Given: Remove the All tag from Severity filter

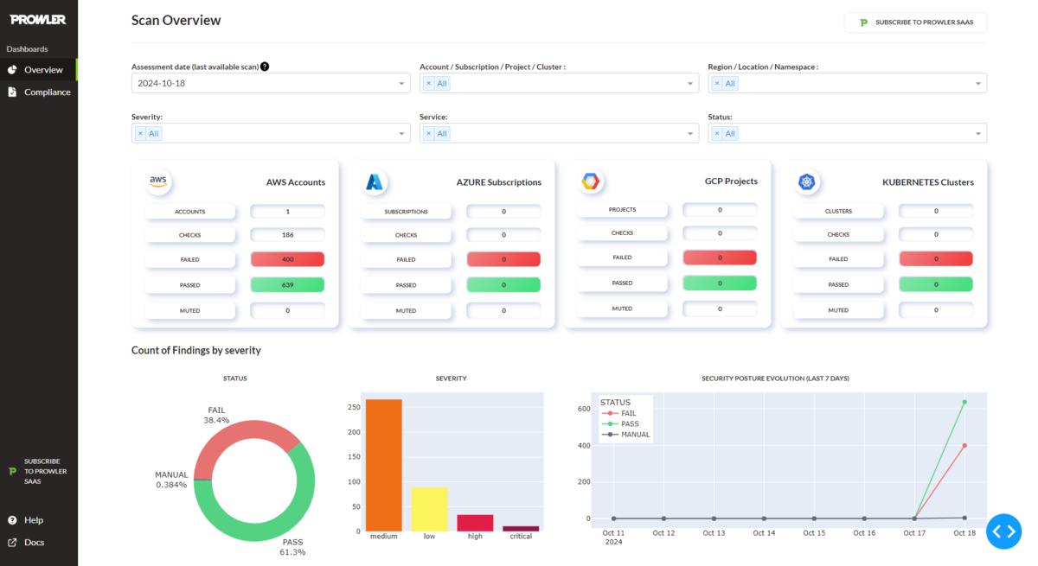Looking at the screenshot, I should point(140,134).
